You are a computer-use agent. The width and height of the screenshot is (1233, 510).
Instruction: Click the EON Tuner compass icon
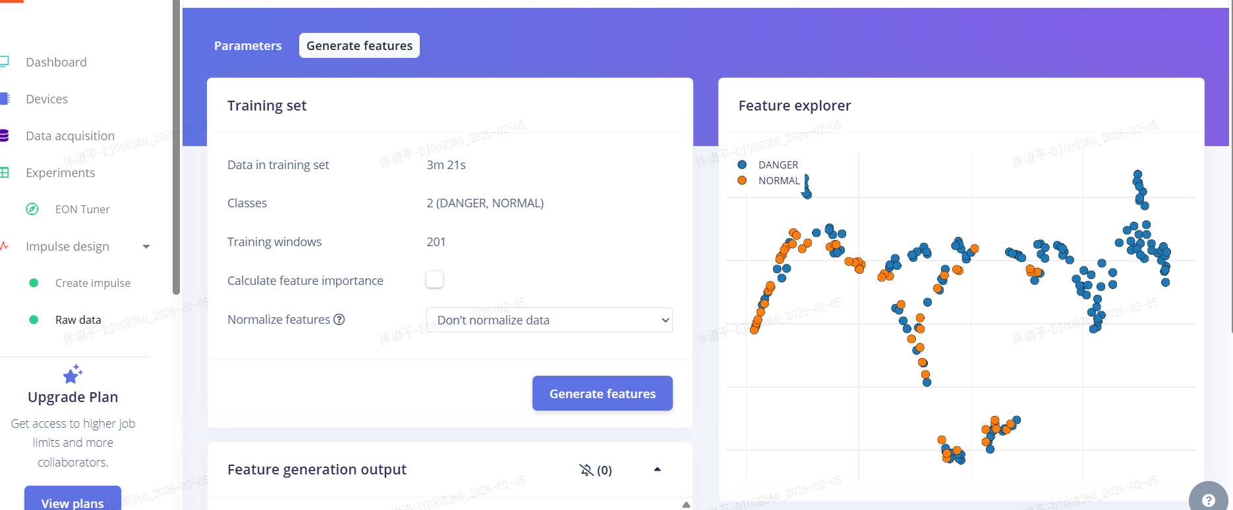coord(32,209)
